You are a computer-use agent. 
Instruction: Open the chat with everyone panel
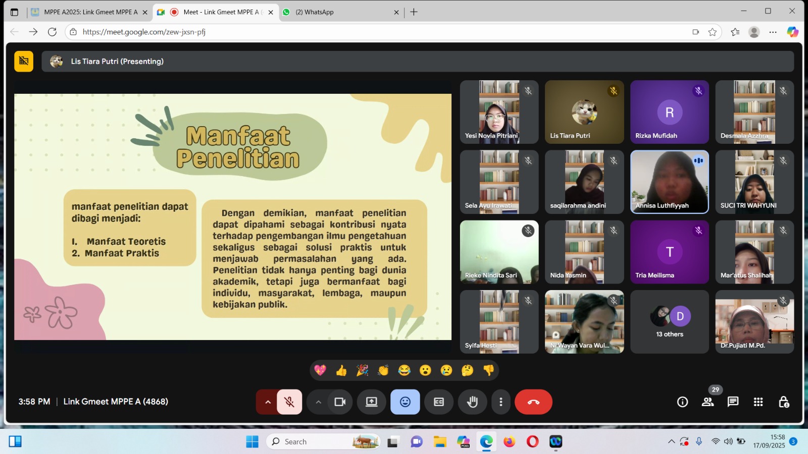733,402
